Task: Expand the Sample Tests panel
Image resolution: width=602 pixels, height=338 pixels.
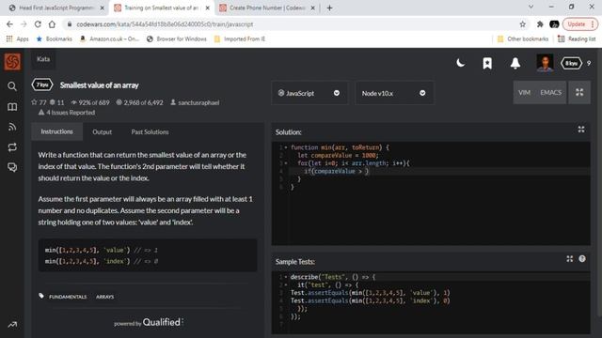Action: (x=570, y=259)
